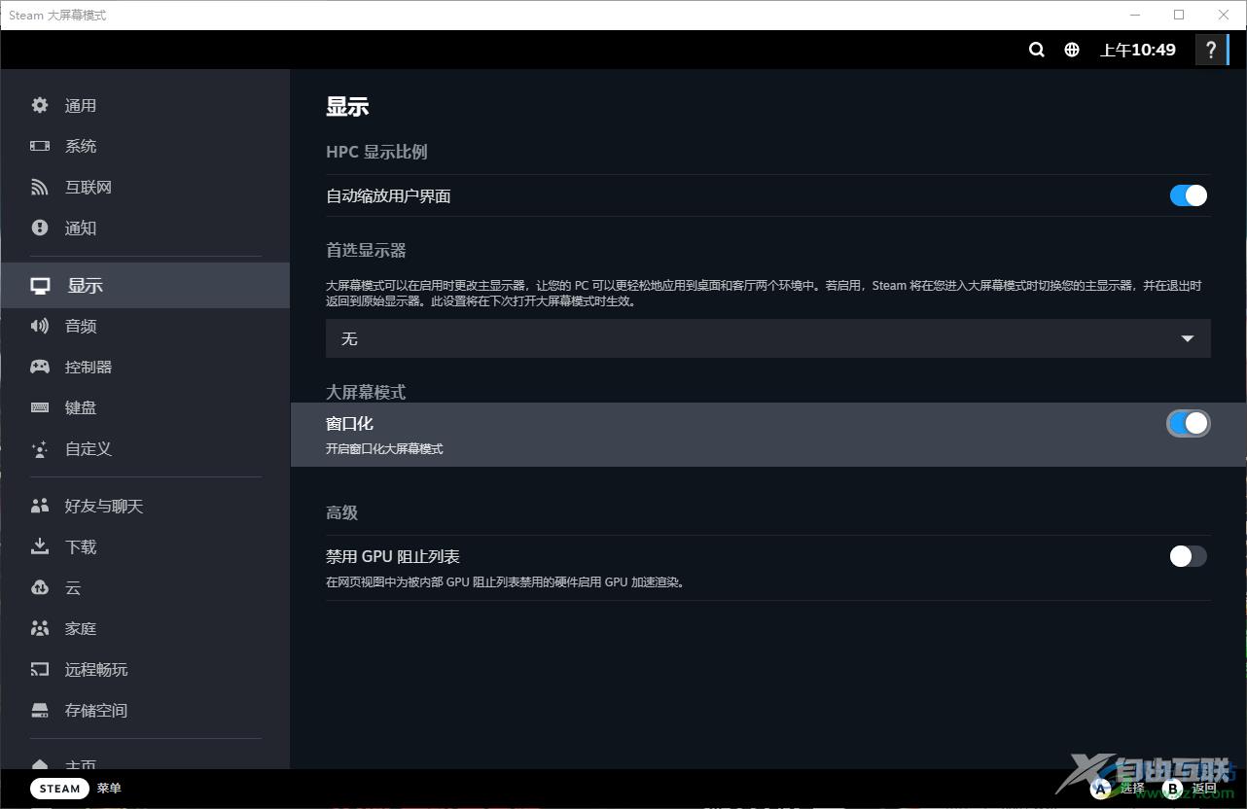
Task: Open the 首选显示器 dropdown showing 无
Action: tap(768, 338)
